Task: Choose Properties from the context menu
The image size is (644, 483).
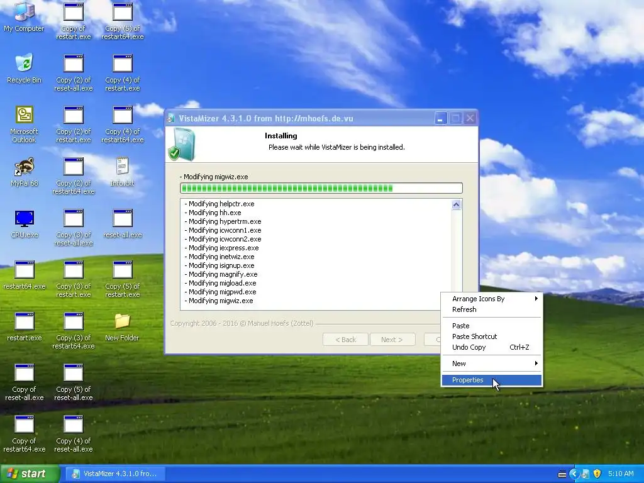Action: point(492,380)
